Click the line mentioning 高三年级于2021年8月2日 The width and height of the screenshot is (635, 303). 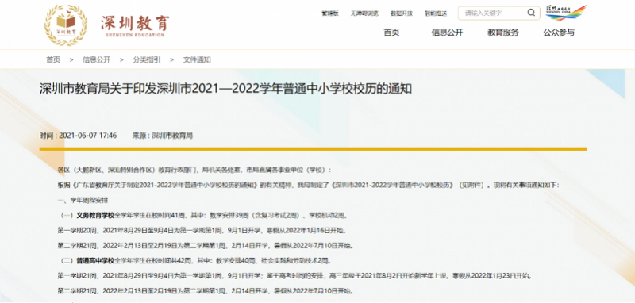tap(294, 276)
